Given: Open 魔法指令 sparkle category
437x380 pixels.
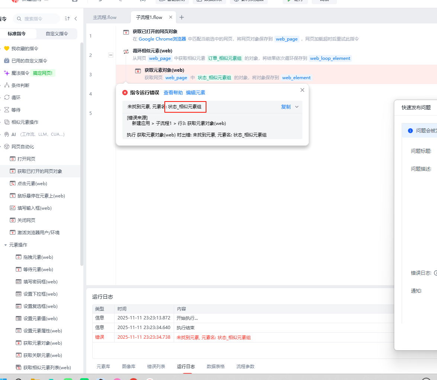Looking at the screenshot, I should click(x=17, y=73).
